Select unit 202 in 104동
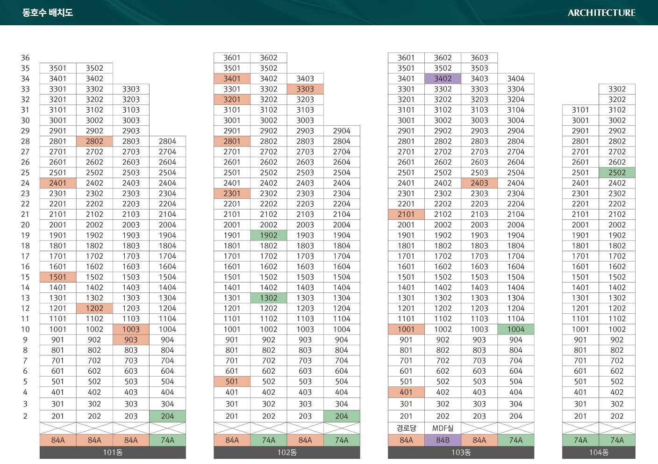The image size is (658, 464). pos(617,416)
